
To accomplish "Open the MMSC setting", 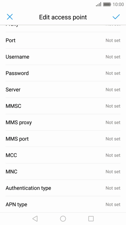I will [x=63, y=106].
